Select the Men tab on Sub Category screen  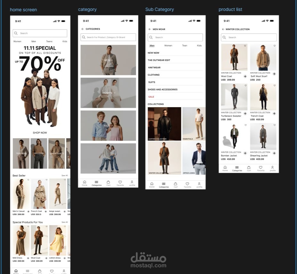tap(152, 46)
